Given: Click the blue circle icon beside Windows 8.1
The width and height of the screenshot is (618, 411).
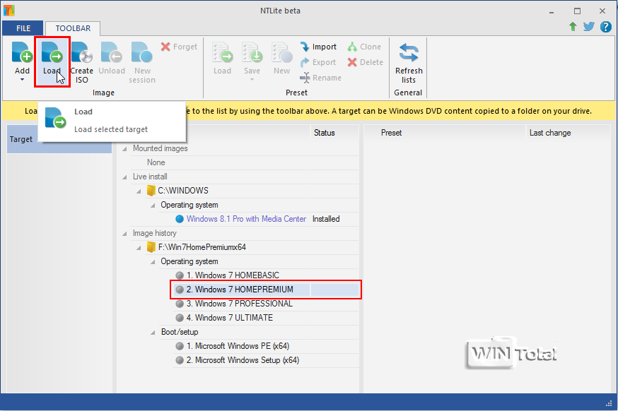Looking at the screenshot, I should [x=180, y=219].
